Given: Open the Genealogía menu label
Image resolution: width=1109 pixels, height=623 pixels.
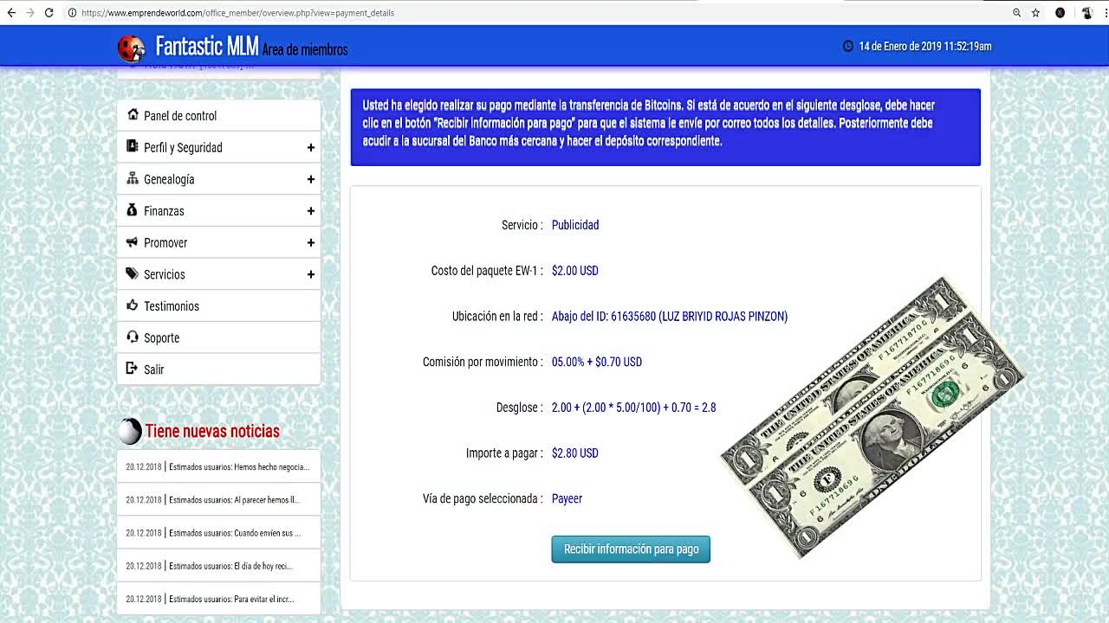Looking at the screenshot, I should [x=169, y=179].
